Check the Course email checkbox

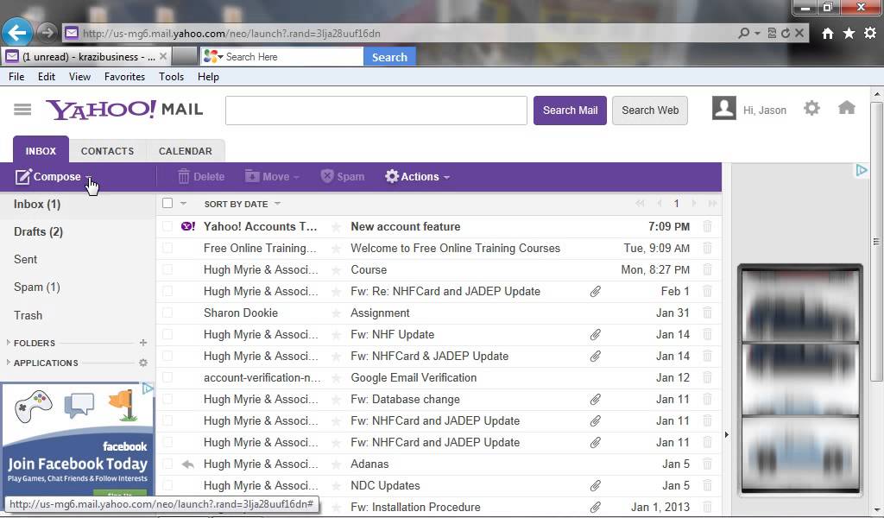(167, 270)
